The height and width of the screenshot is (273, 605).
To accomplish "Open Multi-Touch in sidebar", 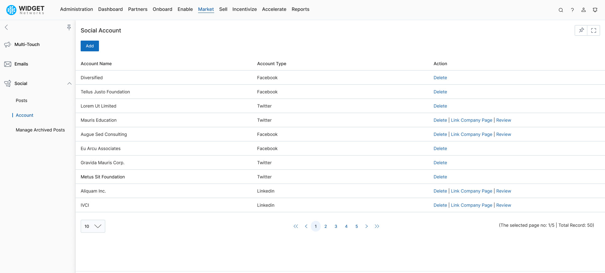I will (x=27, y=45).
